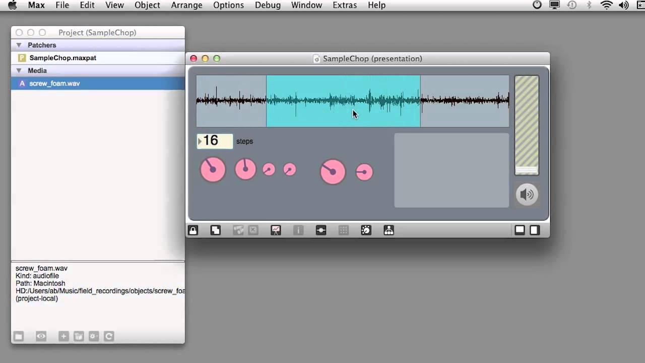Image resolution: width=645 pixels, height=363 pixels.
Task: Click the Wi-Fi icon in menu bar
Action: click(606, 5)
